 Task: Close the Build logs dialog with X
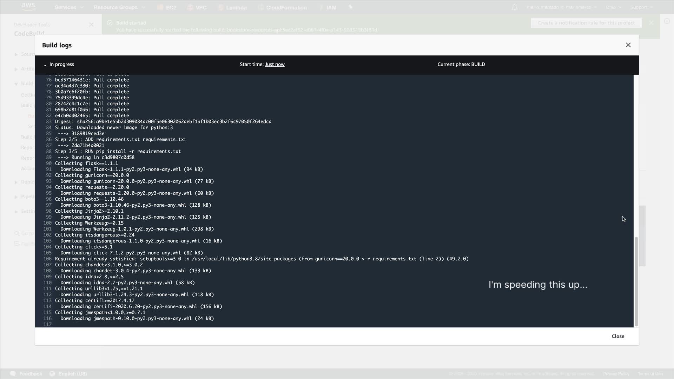point(628,45)
